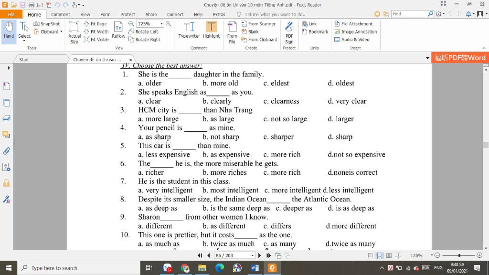
Task: Go to the first page
Action: pos(200,255)
